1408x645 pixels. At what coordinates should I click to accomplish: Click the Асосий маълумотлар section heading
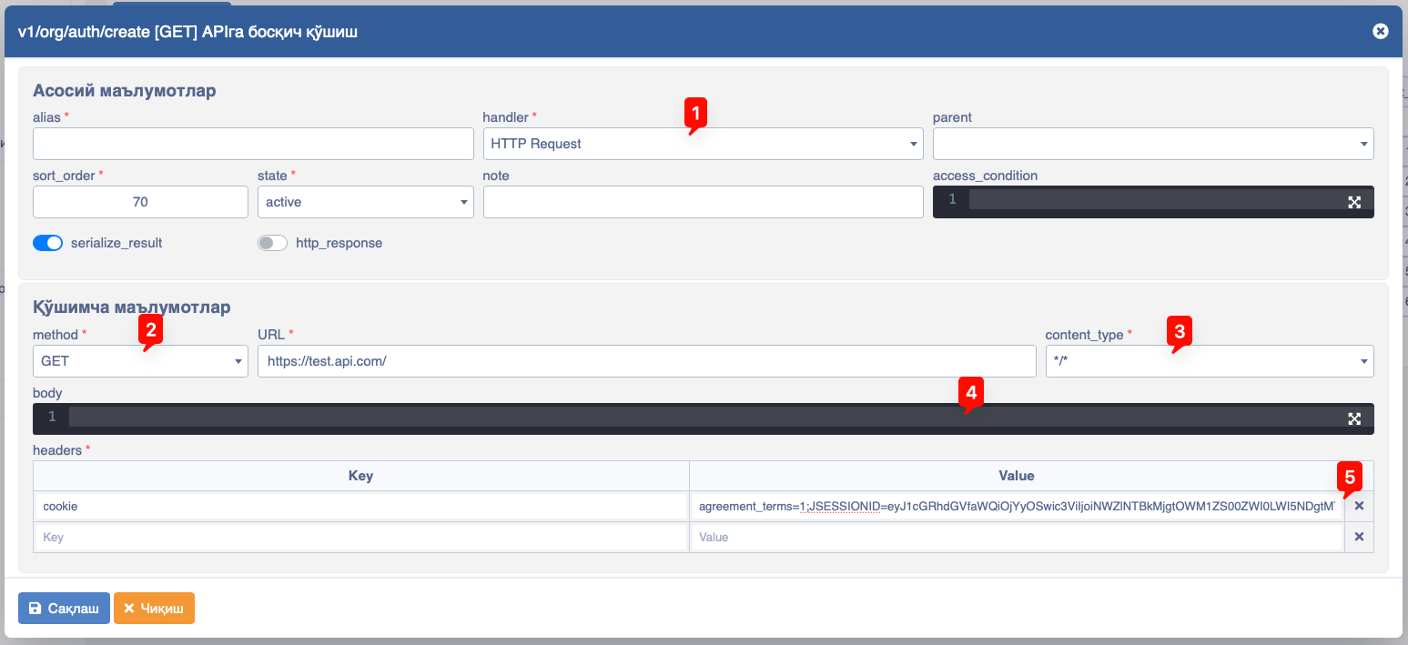125,90
